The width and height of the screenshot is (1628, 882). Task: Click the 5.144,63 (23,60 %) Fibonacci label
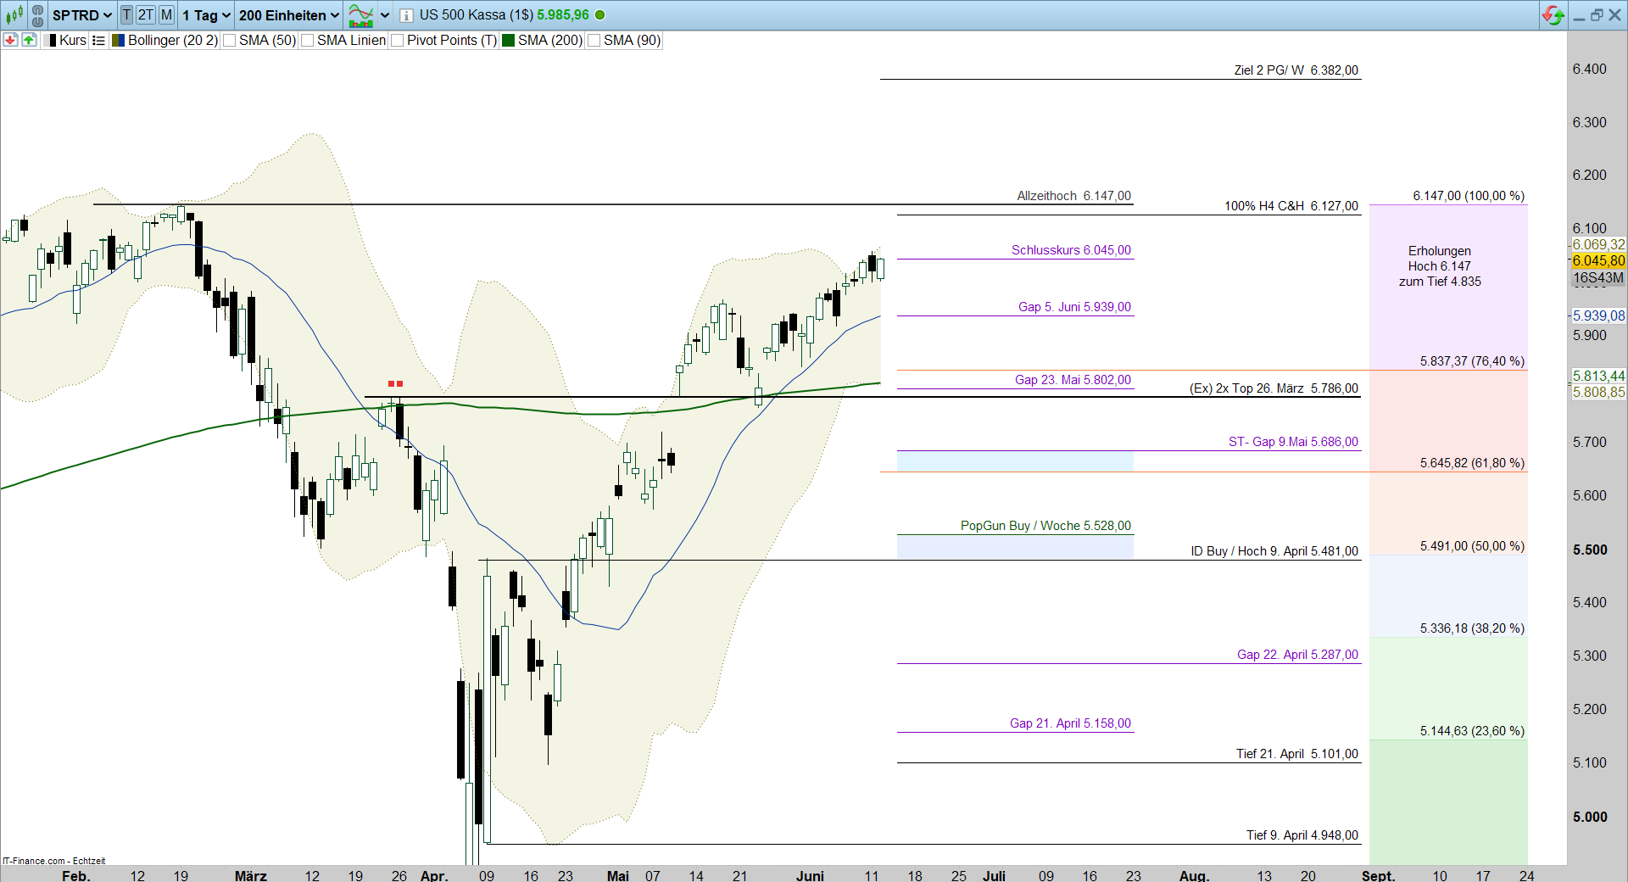tap(1472, 731)
